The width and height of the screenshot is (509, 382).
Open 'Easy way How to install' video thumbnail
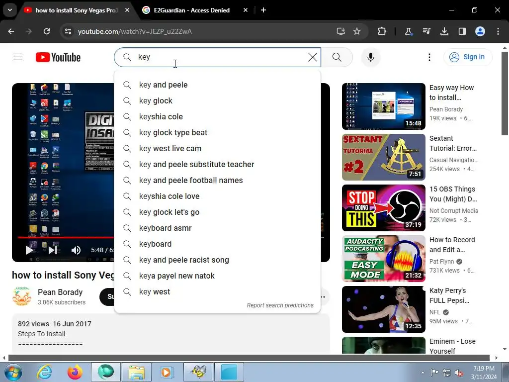[x=383, y=106]
